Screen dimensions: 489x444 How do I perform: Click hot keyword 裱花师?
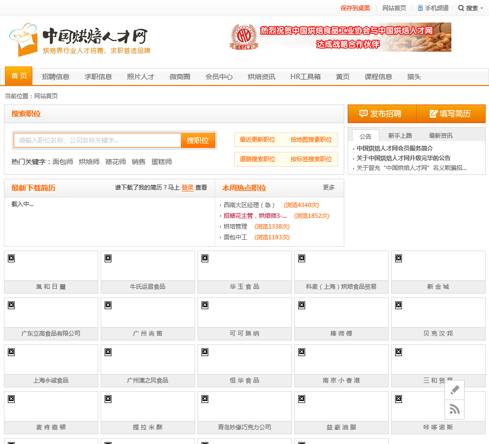[x=116, y=162]
